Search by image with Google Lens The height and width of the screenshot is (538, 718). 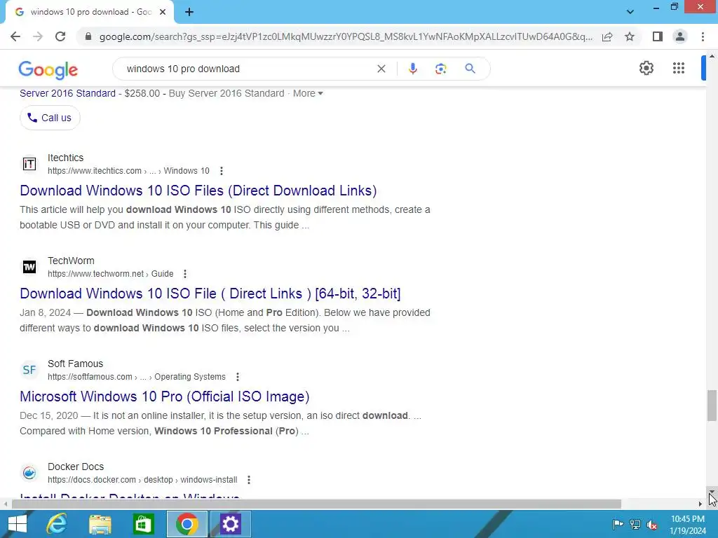click(x=440, y=69)
